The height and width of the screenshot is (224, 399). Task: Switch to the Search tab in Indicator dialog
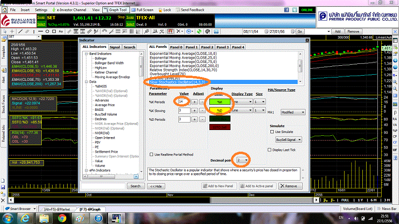(129, 47)
